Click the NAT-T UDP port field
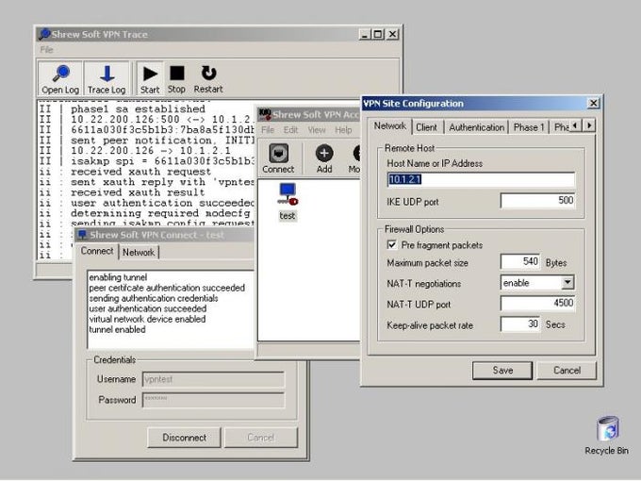The image size is (641, 481). point(537,303)
